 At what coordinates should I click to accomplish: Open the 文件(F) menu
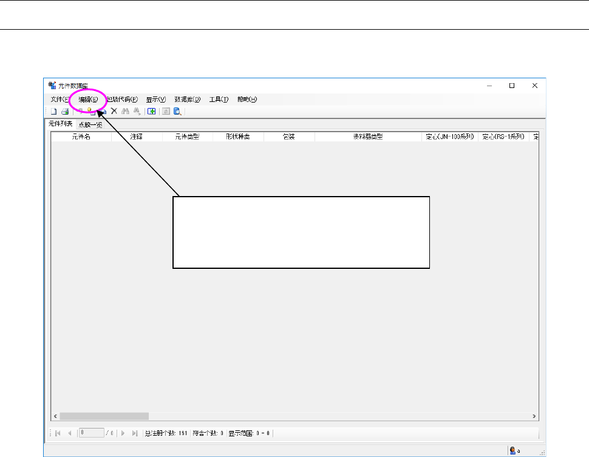(60, 100)
